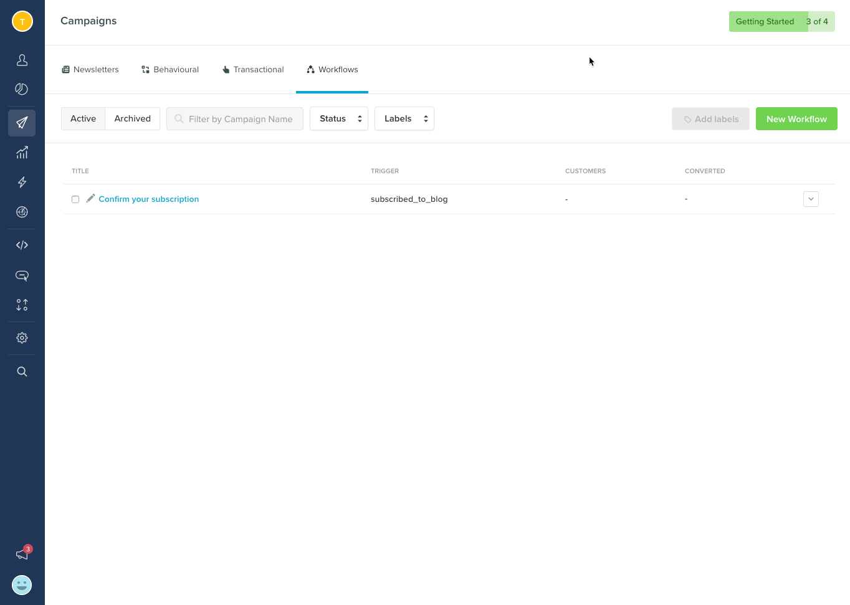Click the New Workflow button

(x=796, y=118)
